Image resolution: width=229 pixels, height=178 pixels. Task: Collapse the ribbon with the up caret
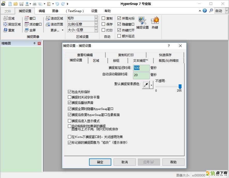pyautogui.click(x=200, y=11)
